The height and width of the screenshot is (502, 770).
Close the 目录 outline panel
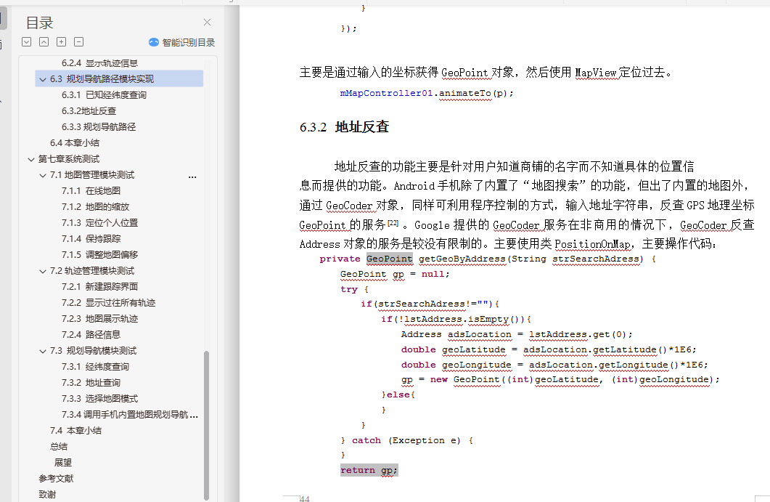(208, 22)
